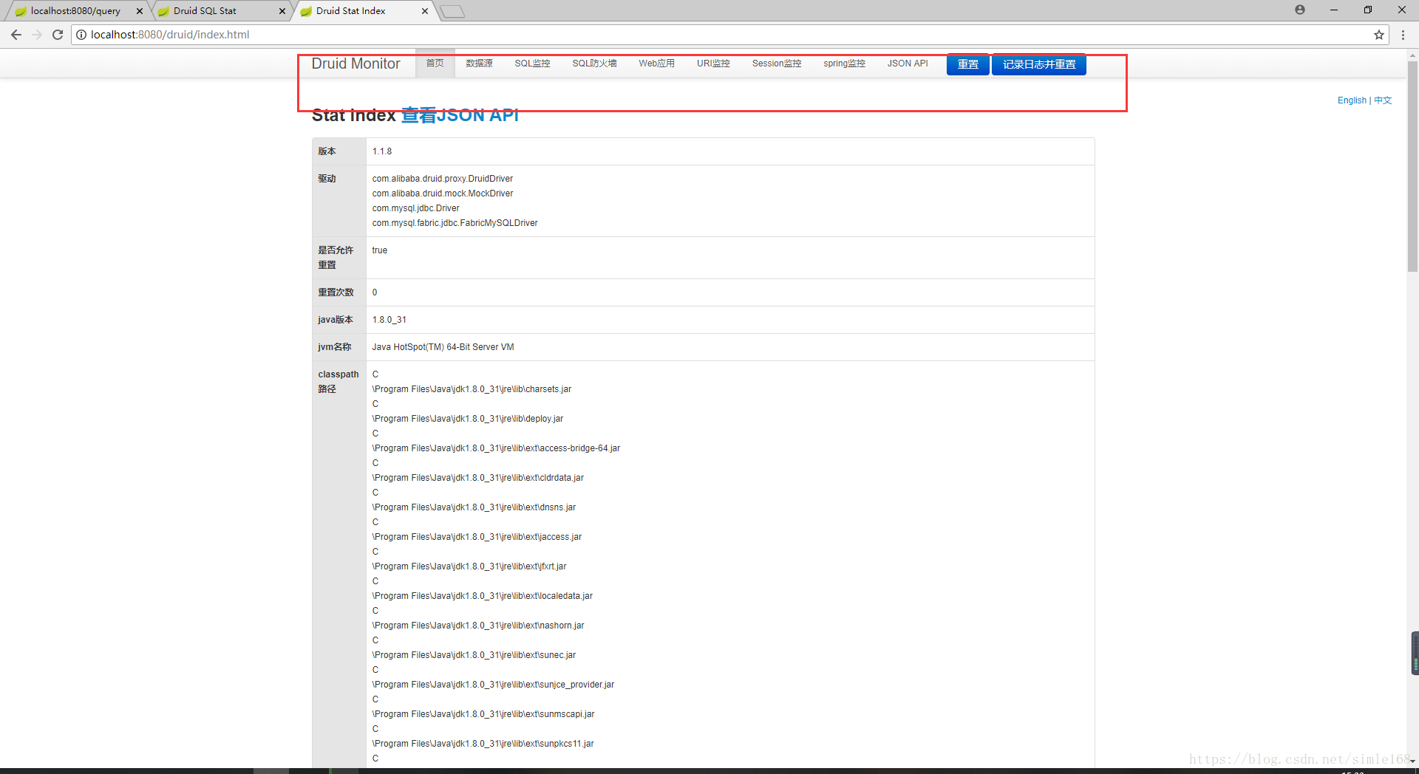Click java version value 1.8.0_31
This screenshot has height=774, width=1419.
click(x=389, y=320)
